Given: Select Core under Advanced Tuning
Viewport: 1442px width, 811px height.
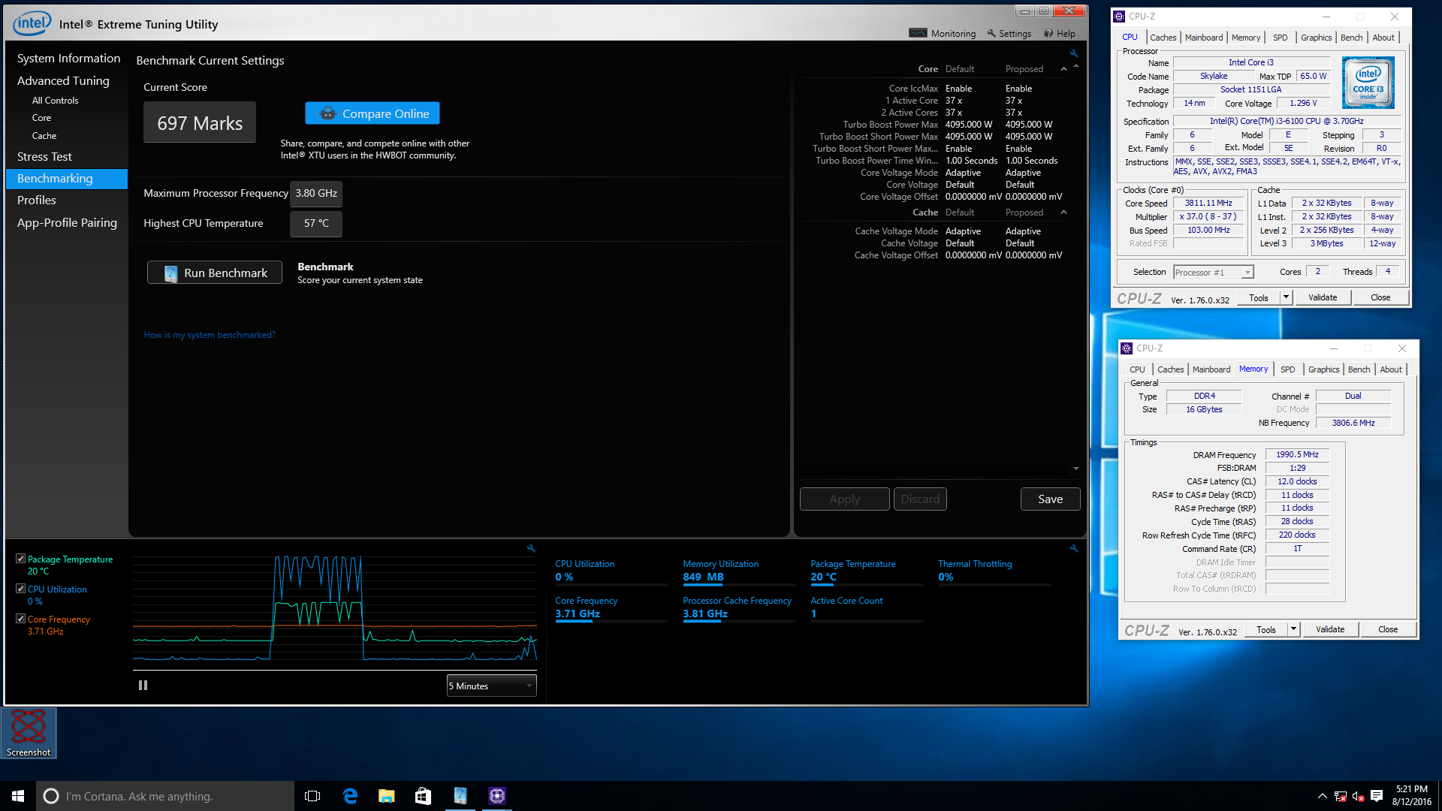Looking at the screenshot, I should point(41,118).
